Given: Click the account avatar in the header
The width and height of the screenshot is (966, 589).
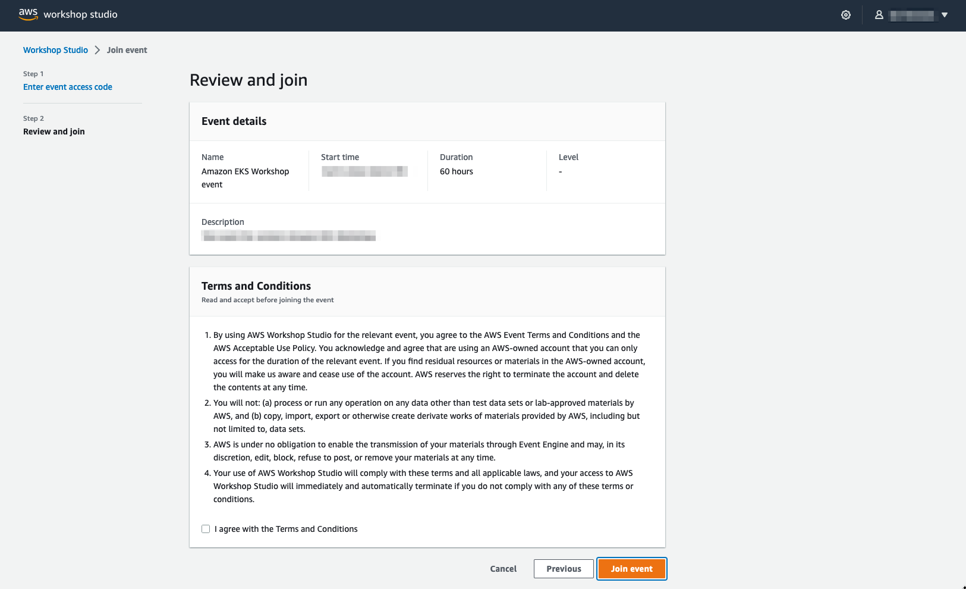Looking at the screenshot, I should [x=879, y=14].
